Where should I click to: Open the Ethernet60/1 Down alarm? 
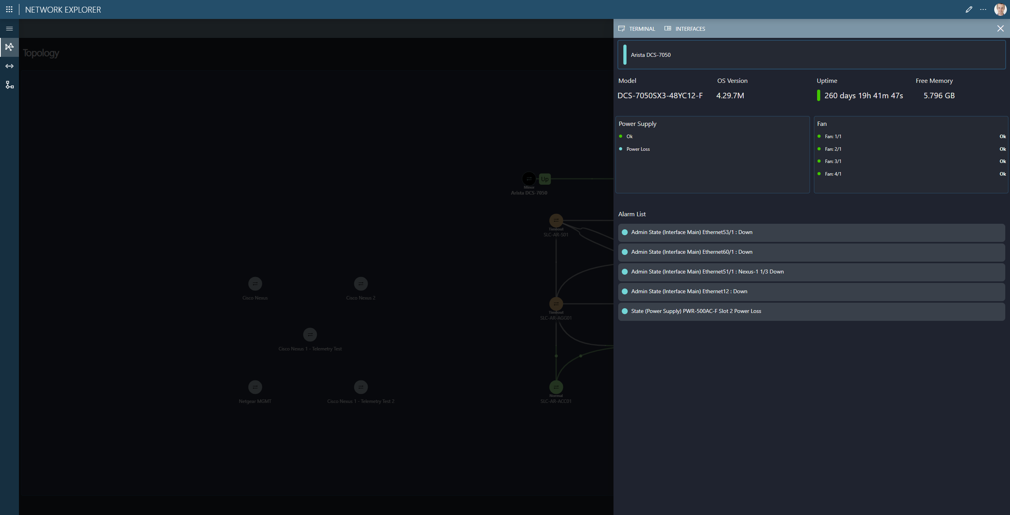point(811,252)
